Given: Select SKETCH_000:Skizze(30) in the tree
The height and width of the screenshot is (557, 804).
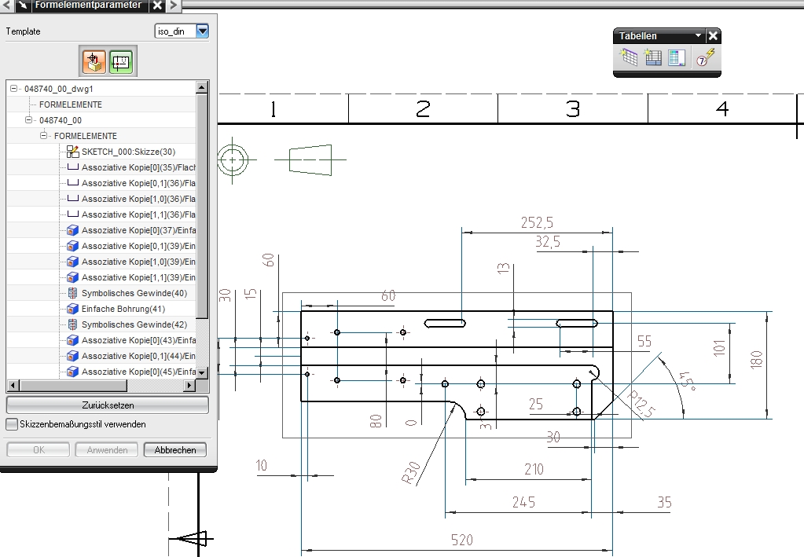Looking at the screenshot, I should pyautogui.click(x=128, y=152).
